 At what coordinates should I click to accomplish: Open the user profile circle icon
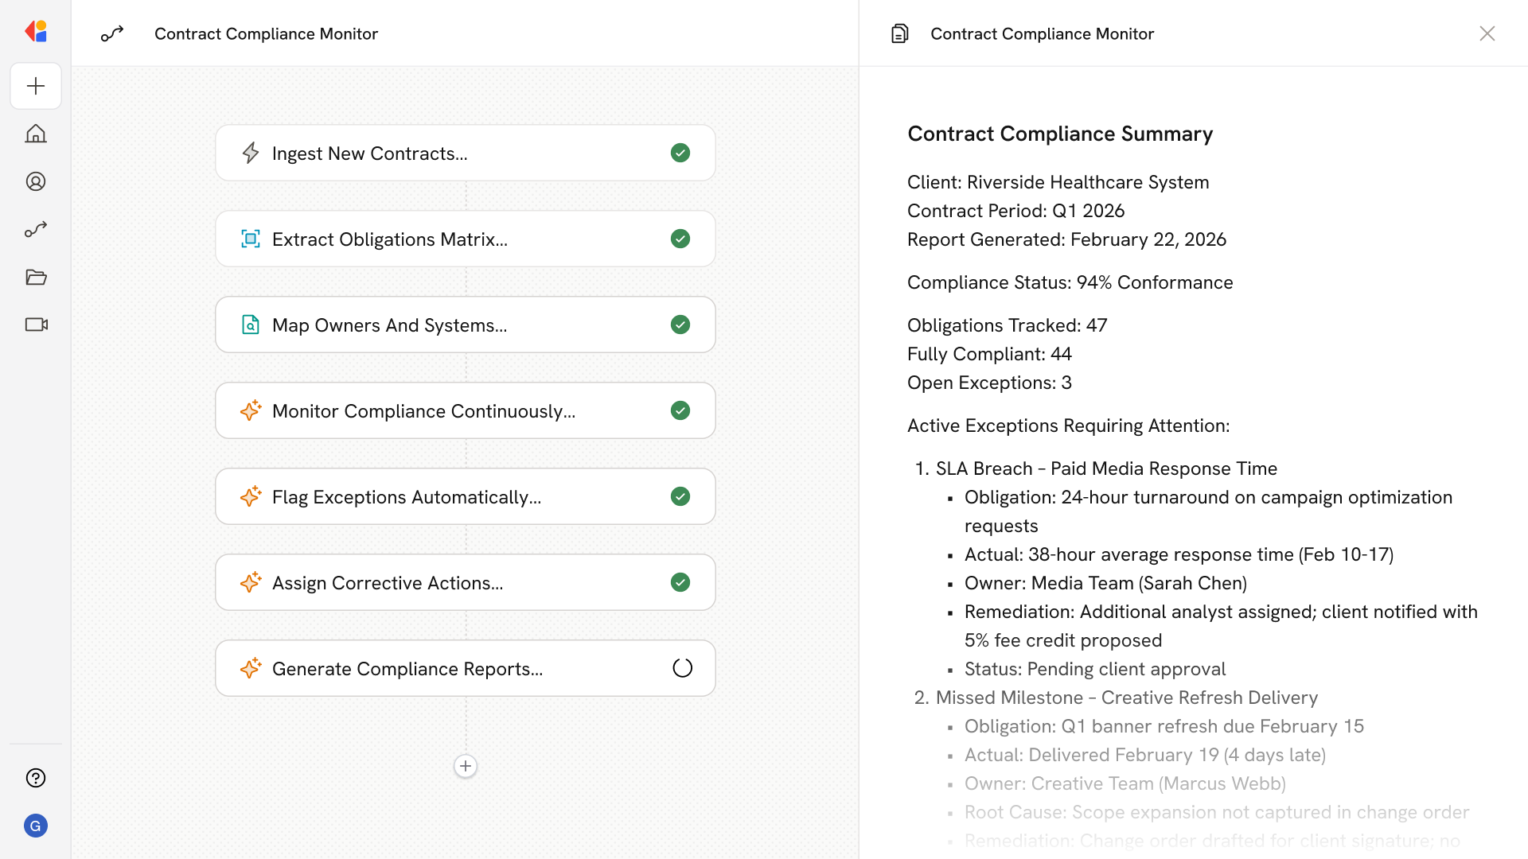(x=36, y=181)
